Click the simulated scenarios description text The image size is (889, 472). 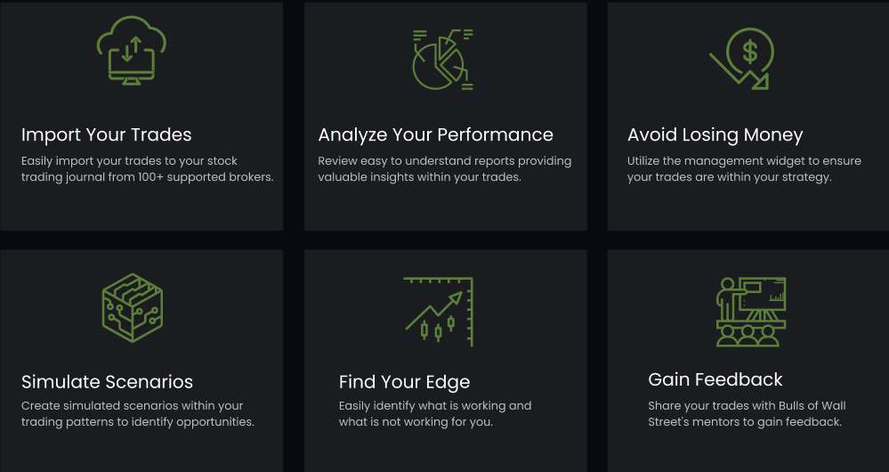pos(138,413)
